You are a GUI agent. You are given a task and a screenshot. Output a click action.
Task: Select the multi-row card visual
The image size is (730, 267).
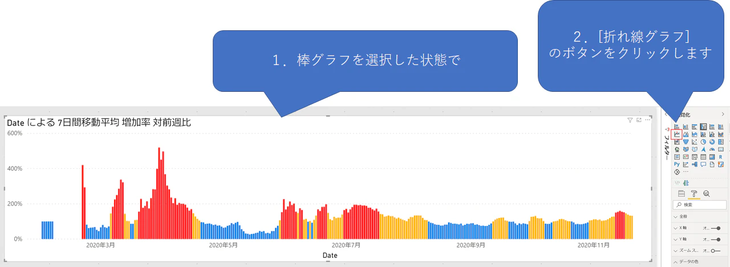[x=677, y=157]
